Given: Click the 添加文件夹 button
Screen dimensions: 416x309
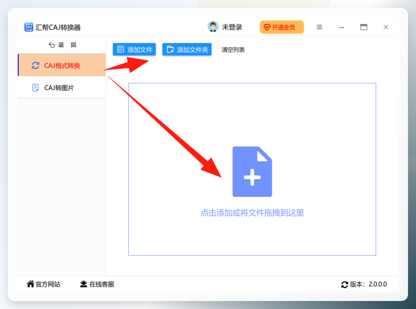Looking at the screenshot, I should pyautogui.click(x=187, y=50).
